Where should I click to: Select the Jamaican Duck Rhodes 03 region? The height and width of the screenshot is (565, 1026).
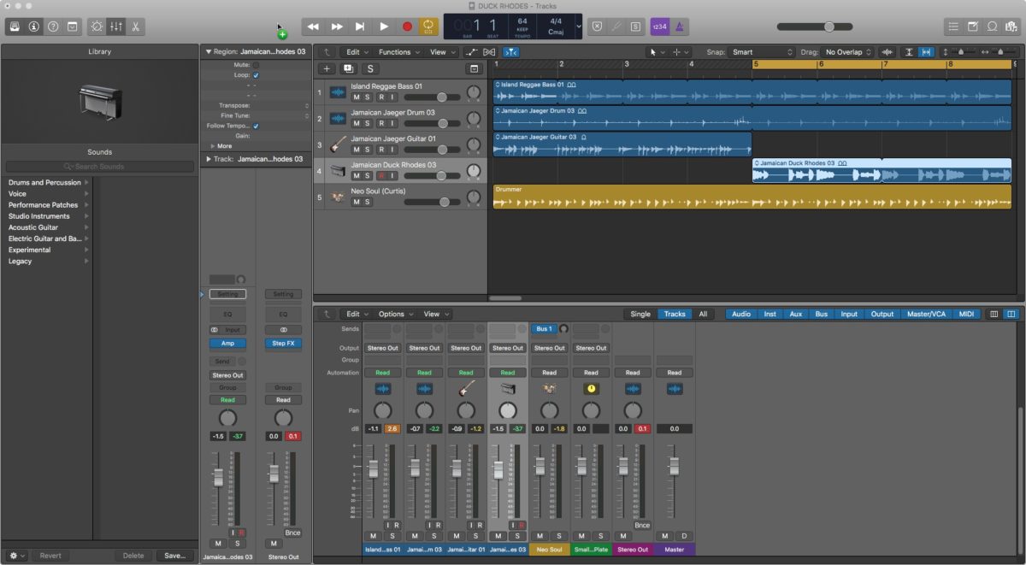[x=882, y=170]
